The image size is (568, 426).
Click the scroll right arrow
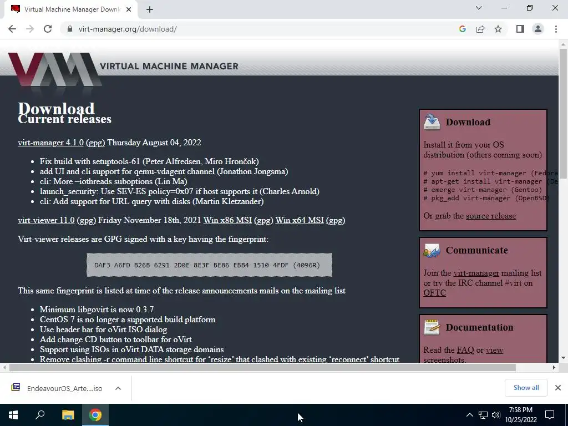(x=554, y=367)
